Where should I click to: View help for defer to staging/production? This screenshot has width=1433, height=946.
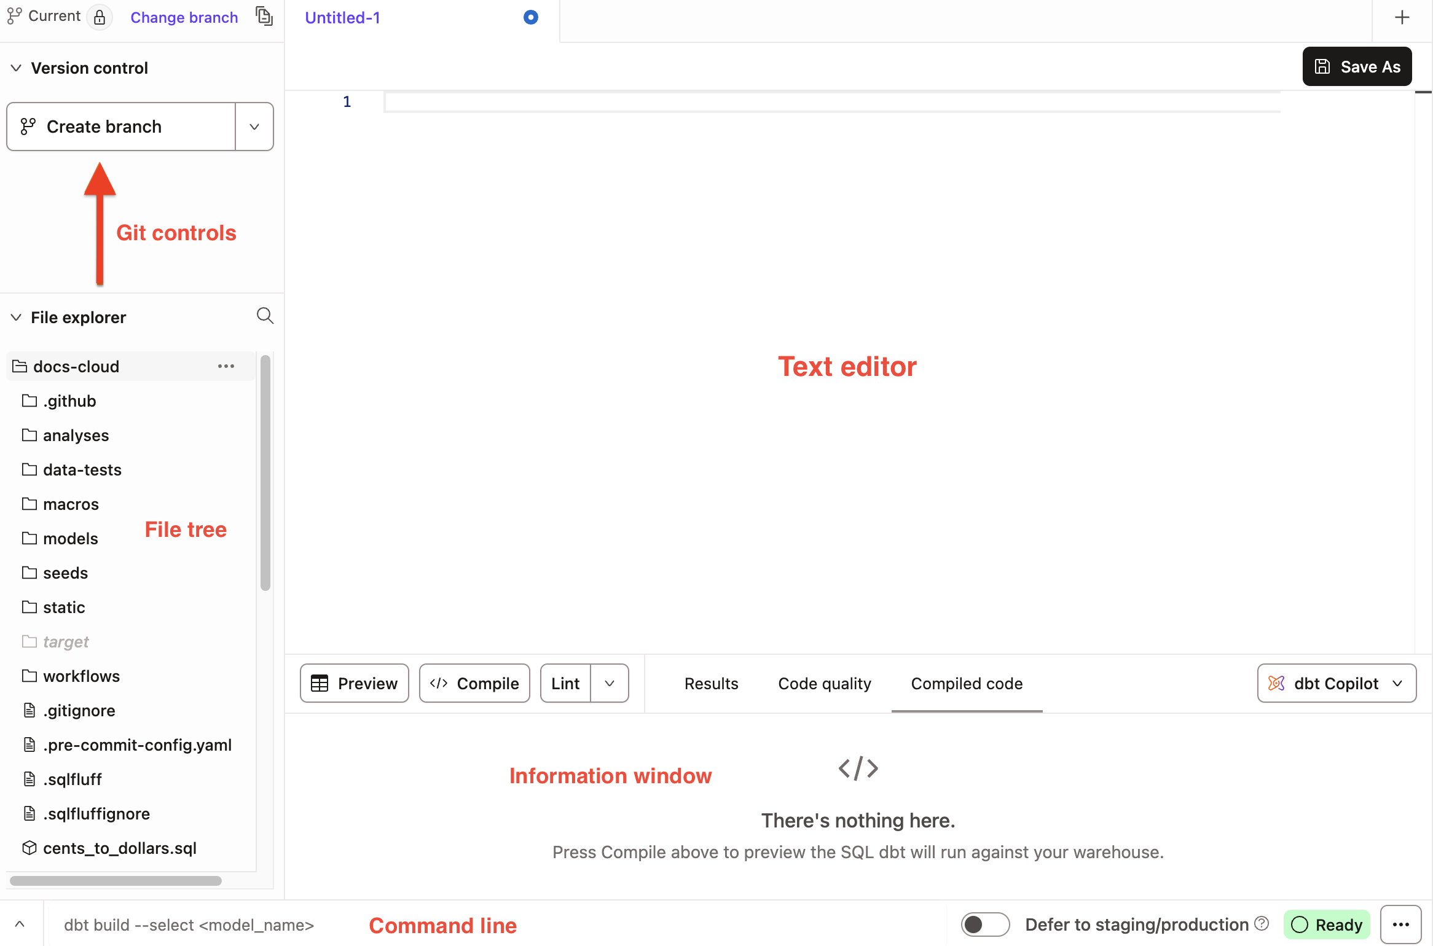[1263, 923]
